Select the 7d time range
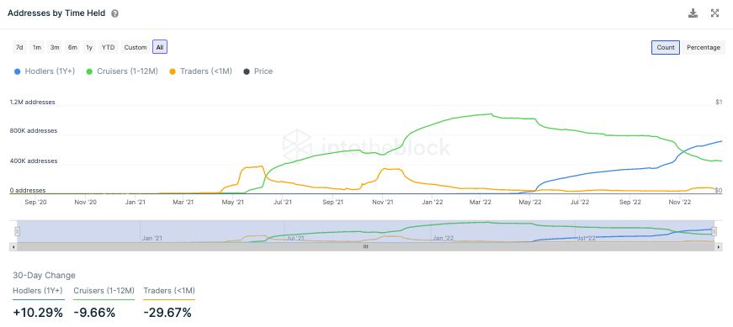The width and height of the screenshot is (733, 327). (19, 47)
